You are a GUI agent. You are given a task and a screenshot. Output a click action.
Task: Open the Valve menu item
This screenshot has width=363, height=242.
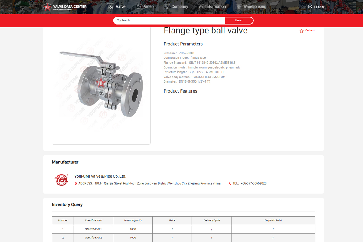[x=121, y=7]
